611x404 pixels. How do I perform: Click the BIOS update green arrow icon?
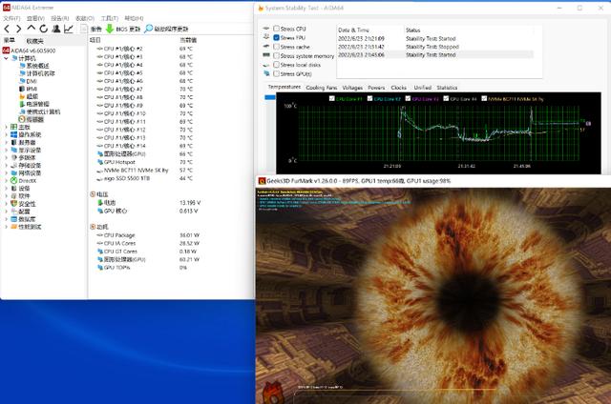[110, 29]
